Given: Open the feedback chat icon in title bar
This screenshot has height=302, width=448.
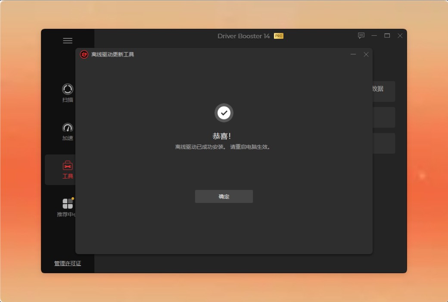Looking at the screenshot, I should 361,35.
